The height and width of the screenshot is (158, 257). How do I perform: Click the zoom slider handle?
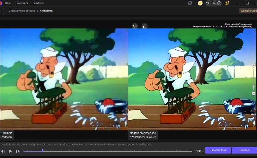click(x=253, y=87)
